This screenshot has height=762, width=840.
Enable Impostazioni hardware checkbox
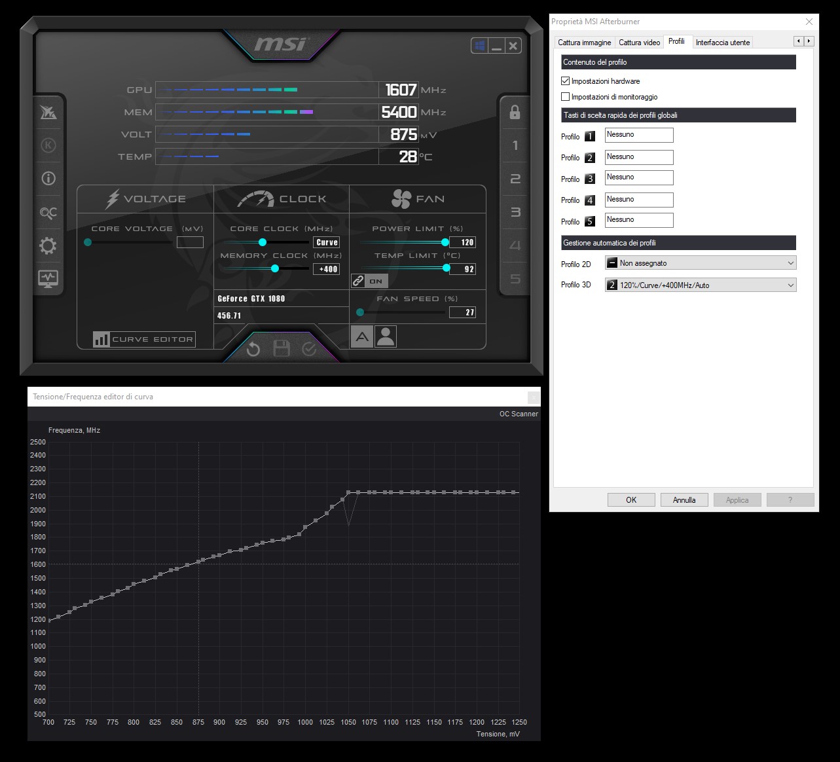pyautogui.click(x=566, y=81)
